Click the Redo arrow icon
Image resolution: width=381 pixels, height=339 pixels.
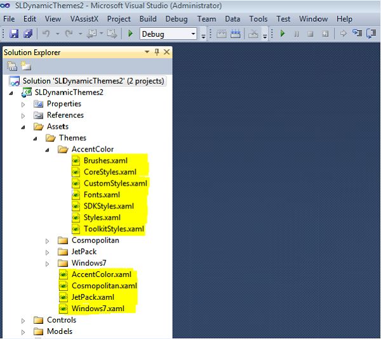(69, 34)
